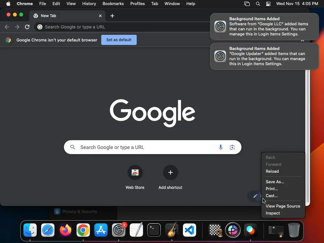This screenshot has height=243, width=324.
Task: Open the Web Store shortcut
Action: (135, 172)
